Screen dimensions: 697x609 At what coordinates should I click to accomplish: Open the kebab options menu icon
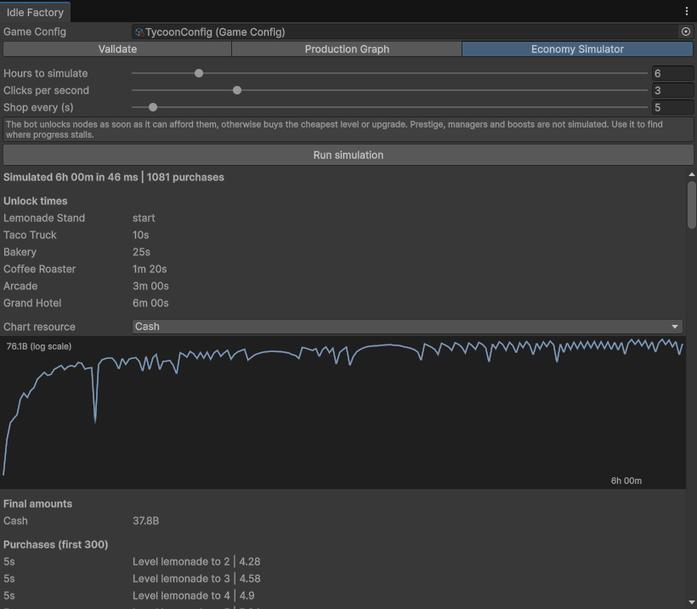pyautogui.click(x=686, y=12)
